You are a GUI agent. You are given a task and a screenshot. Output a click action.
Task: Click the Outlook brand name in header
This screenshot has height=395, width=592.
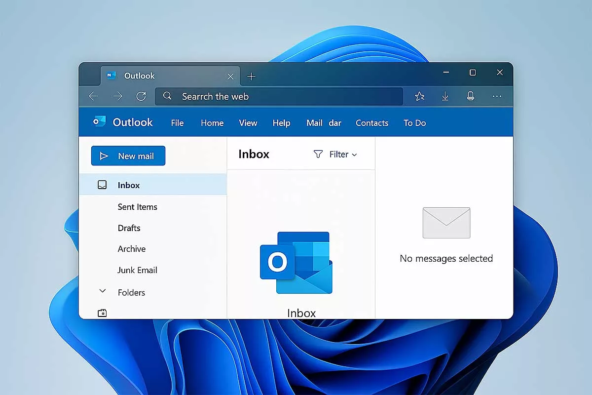tap(133, 122)
